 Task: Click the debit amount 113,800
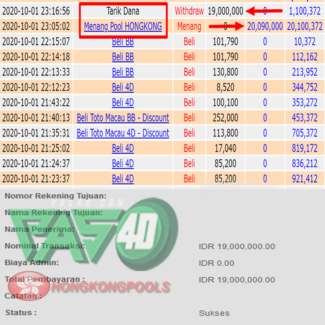click(225, 133)
